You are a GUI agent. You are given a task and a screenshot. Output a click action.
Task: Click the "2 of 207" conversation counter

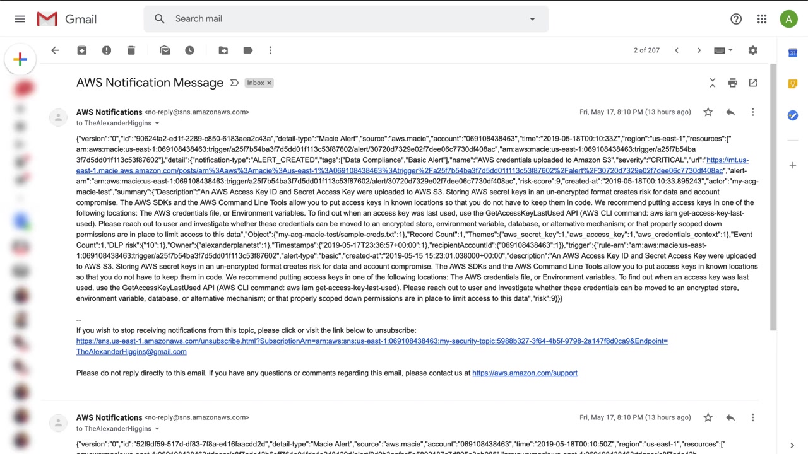[646, 50]
